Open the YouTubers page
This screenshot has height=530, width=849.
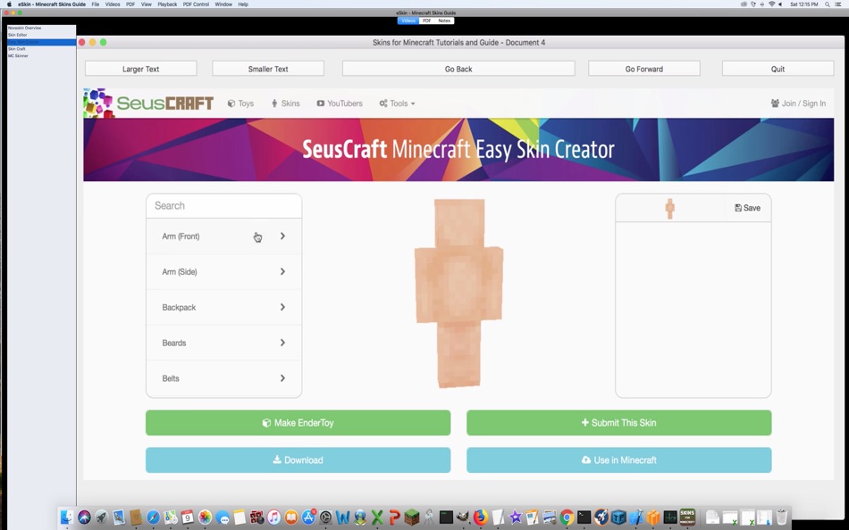[x=340, y=104]
